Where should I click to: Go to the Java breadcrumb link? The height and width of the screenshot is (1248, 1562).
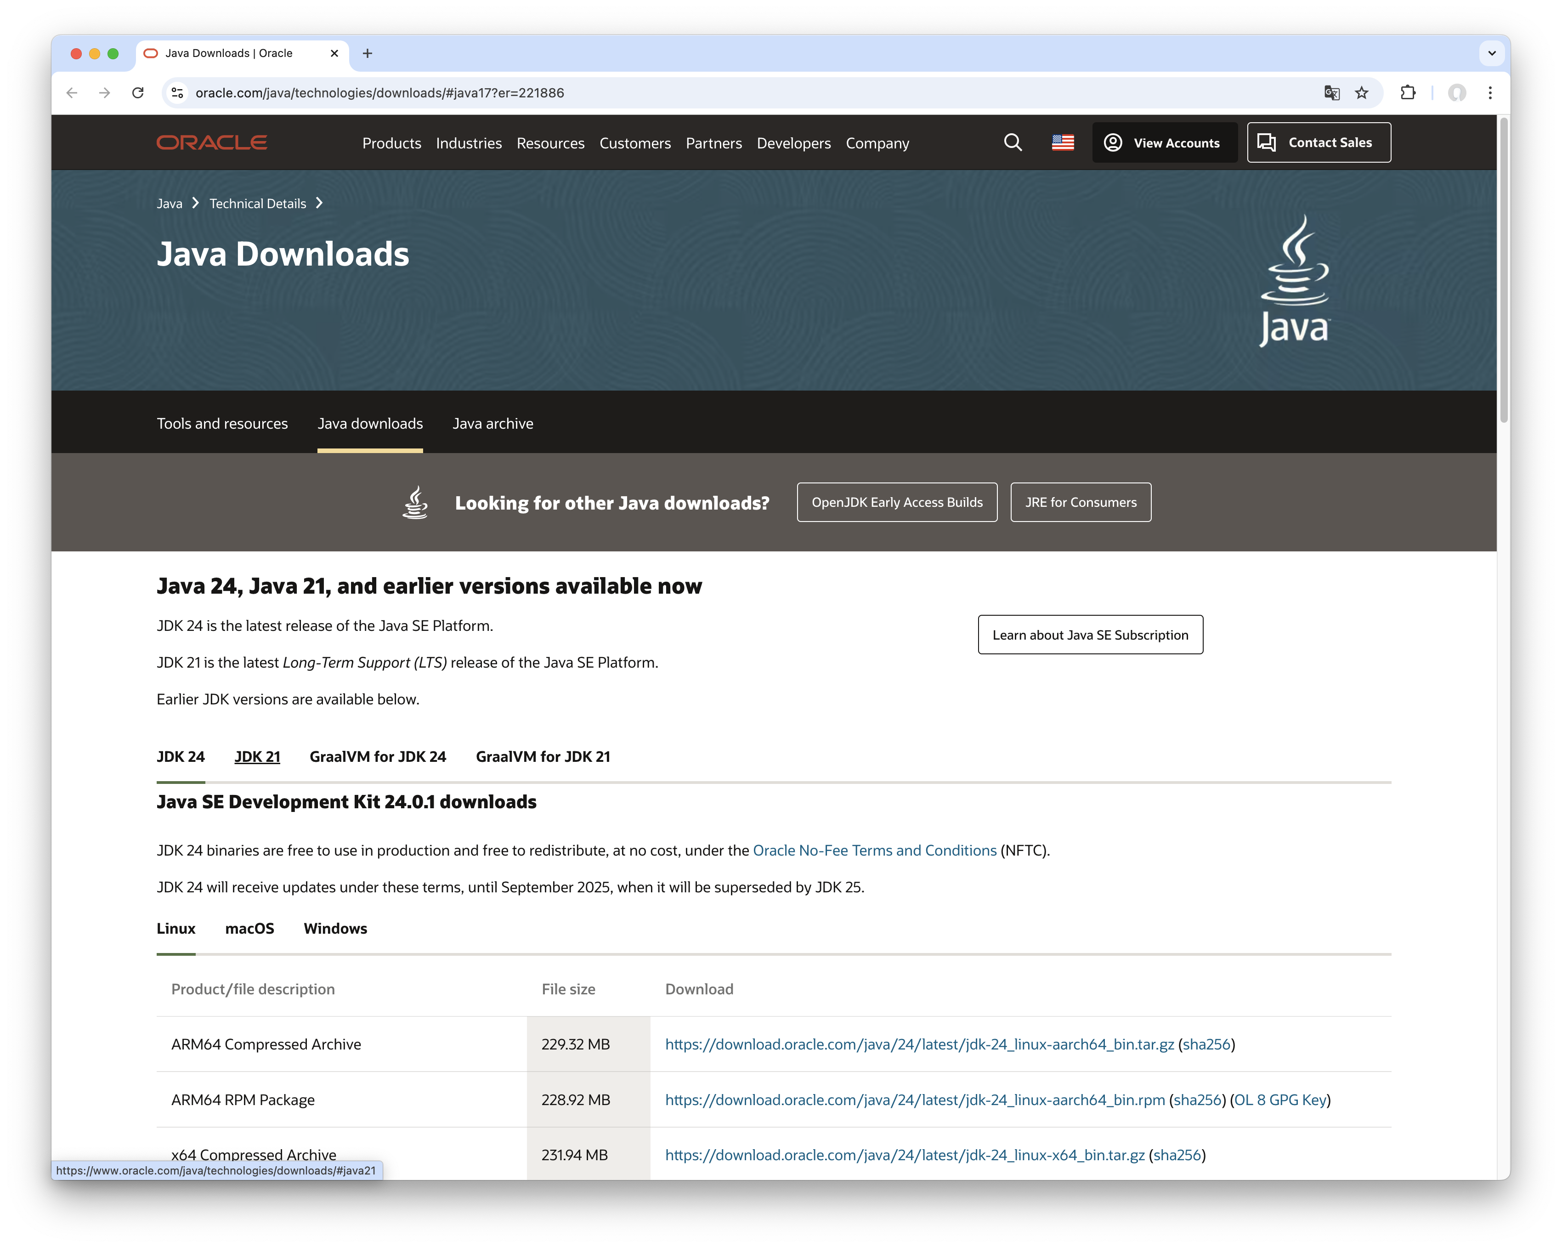click(170, 204)
